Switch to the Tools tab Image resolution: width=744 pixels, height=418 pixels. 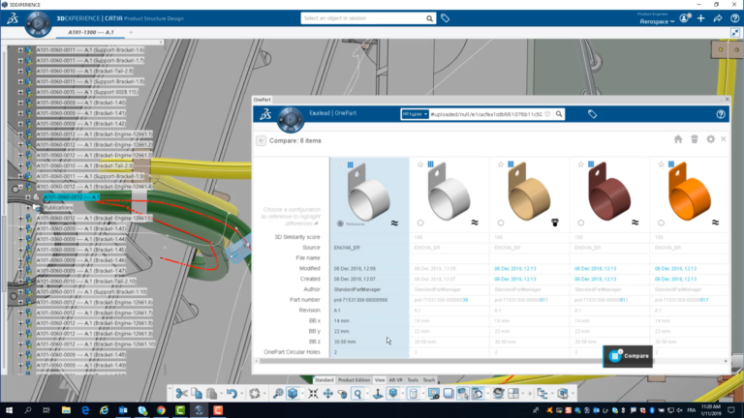point(413,380)
